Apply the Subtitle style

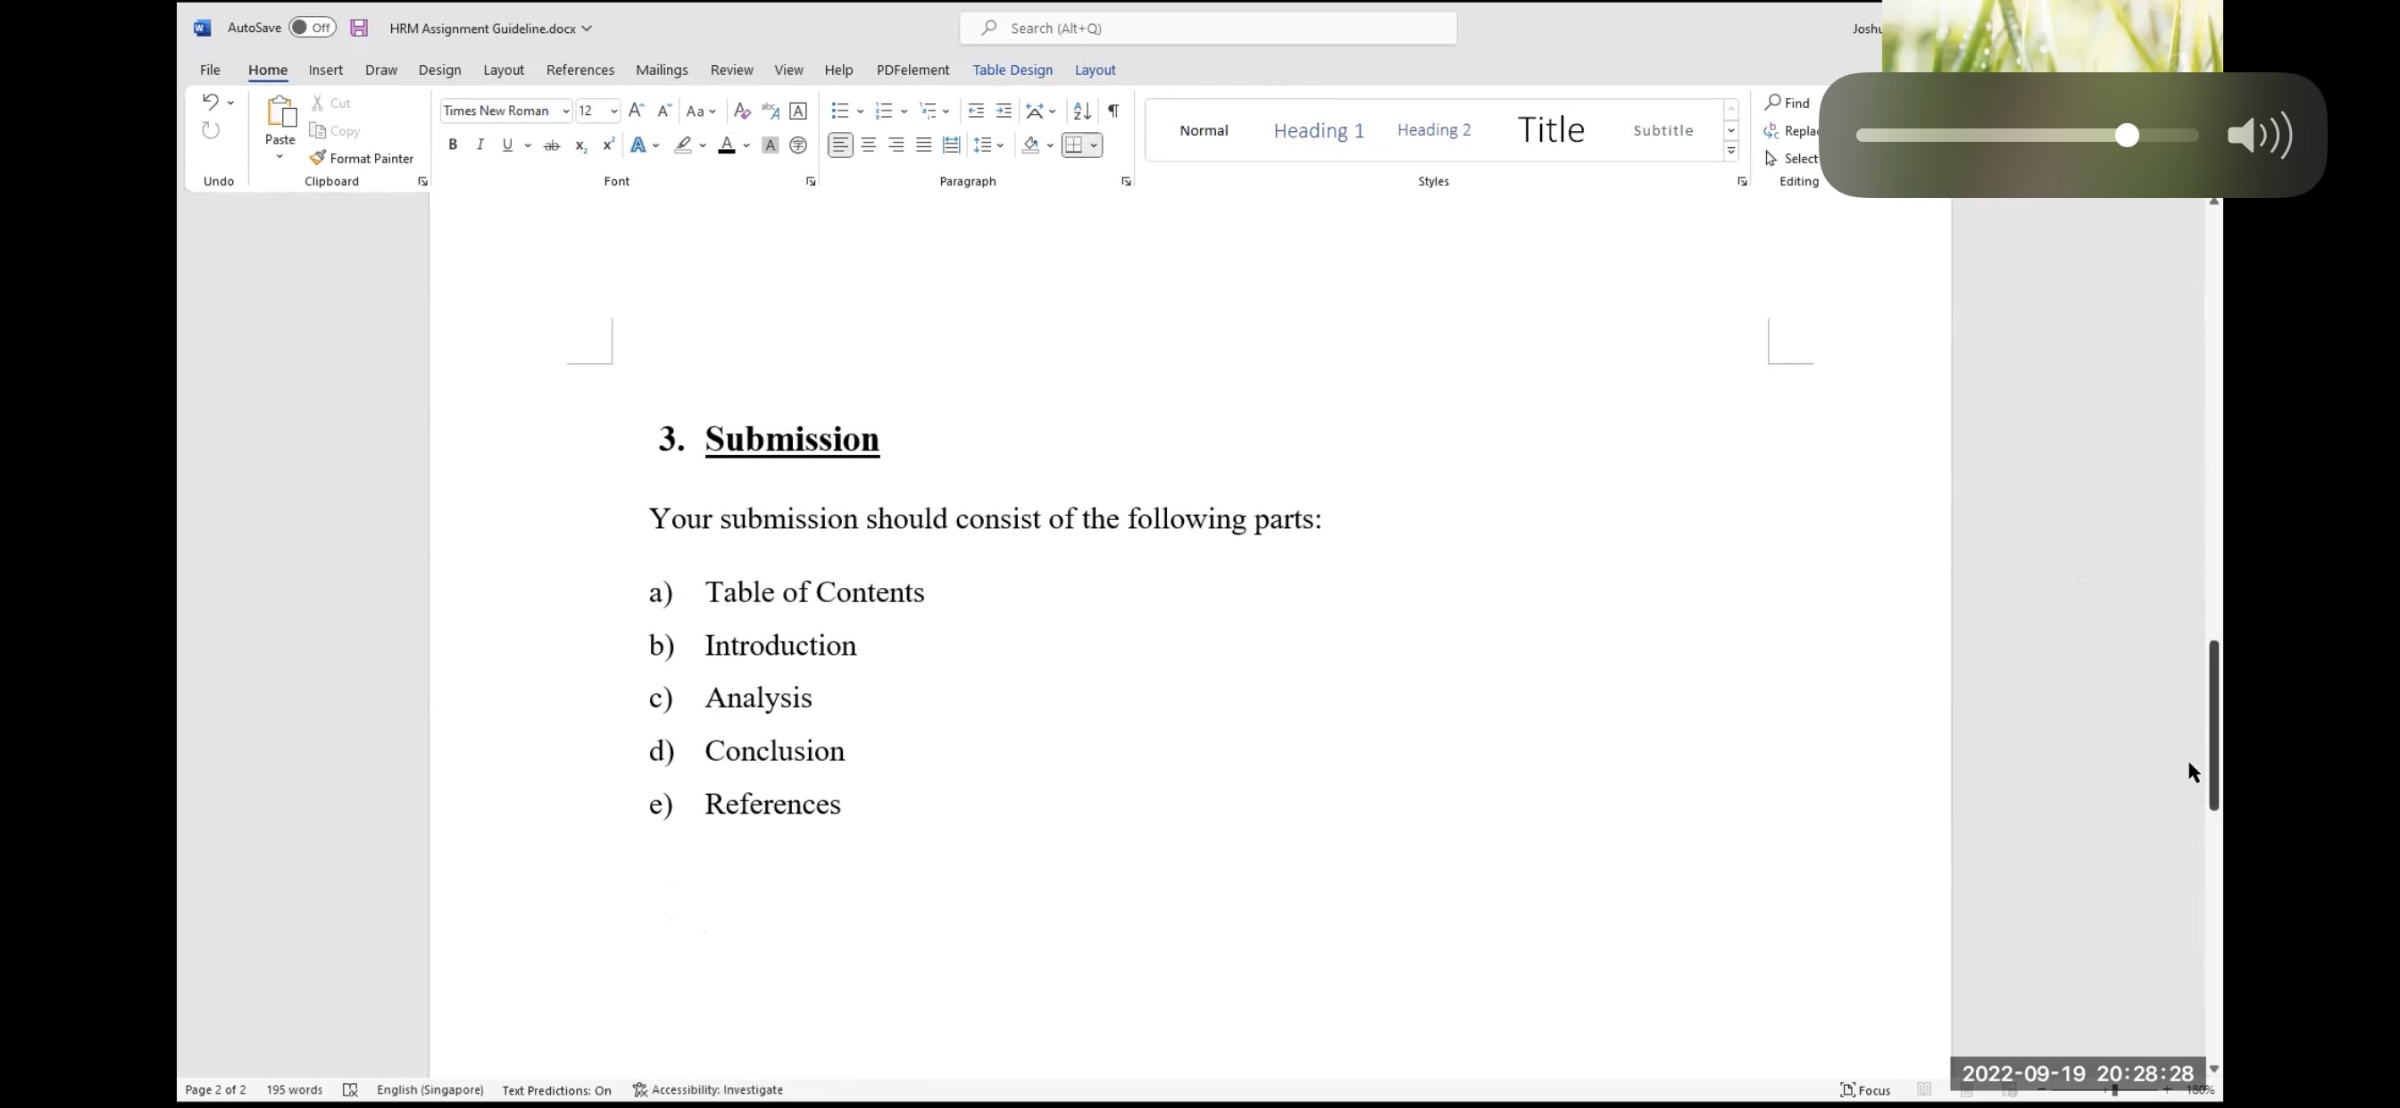[1663, 130]
